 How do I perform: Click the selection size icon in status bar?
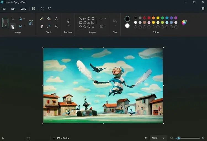[x=28, y=138]
